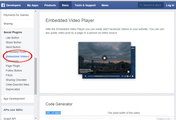Image resolution: width=176 pixels, height=120 pixels.
Task: Click the URL of video input field
Action: [76, 118]
